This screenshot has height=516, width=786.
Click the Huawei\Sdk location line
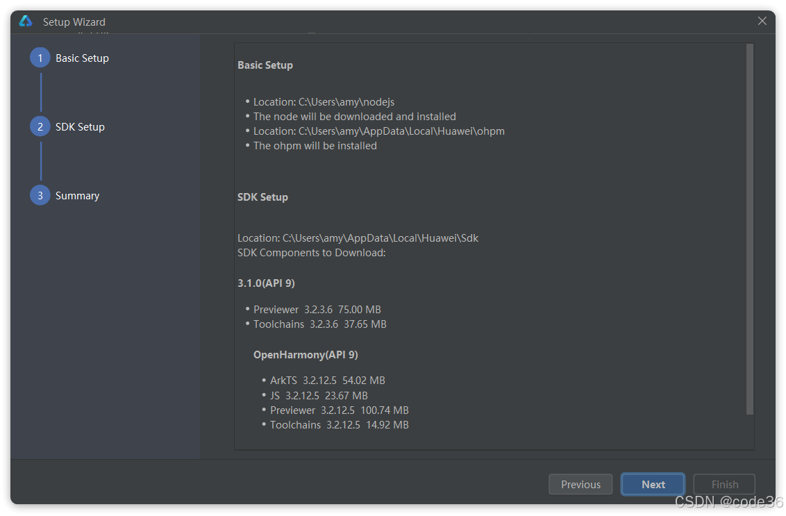pyautogui.click(x=358, y=238)
